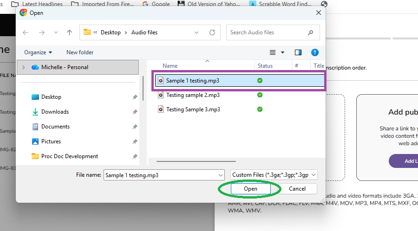Viewport: 418px width, 231px height.
Task: Click the Search Audio files box
Action: pyautogui.click(x=273, y=32)
